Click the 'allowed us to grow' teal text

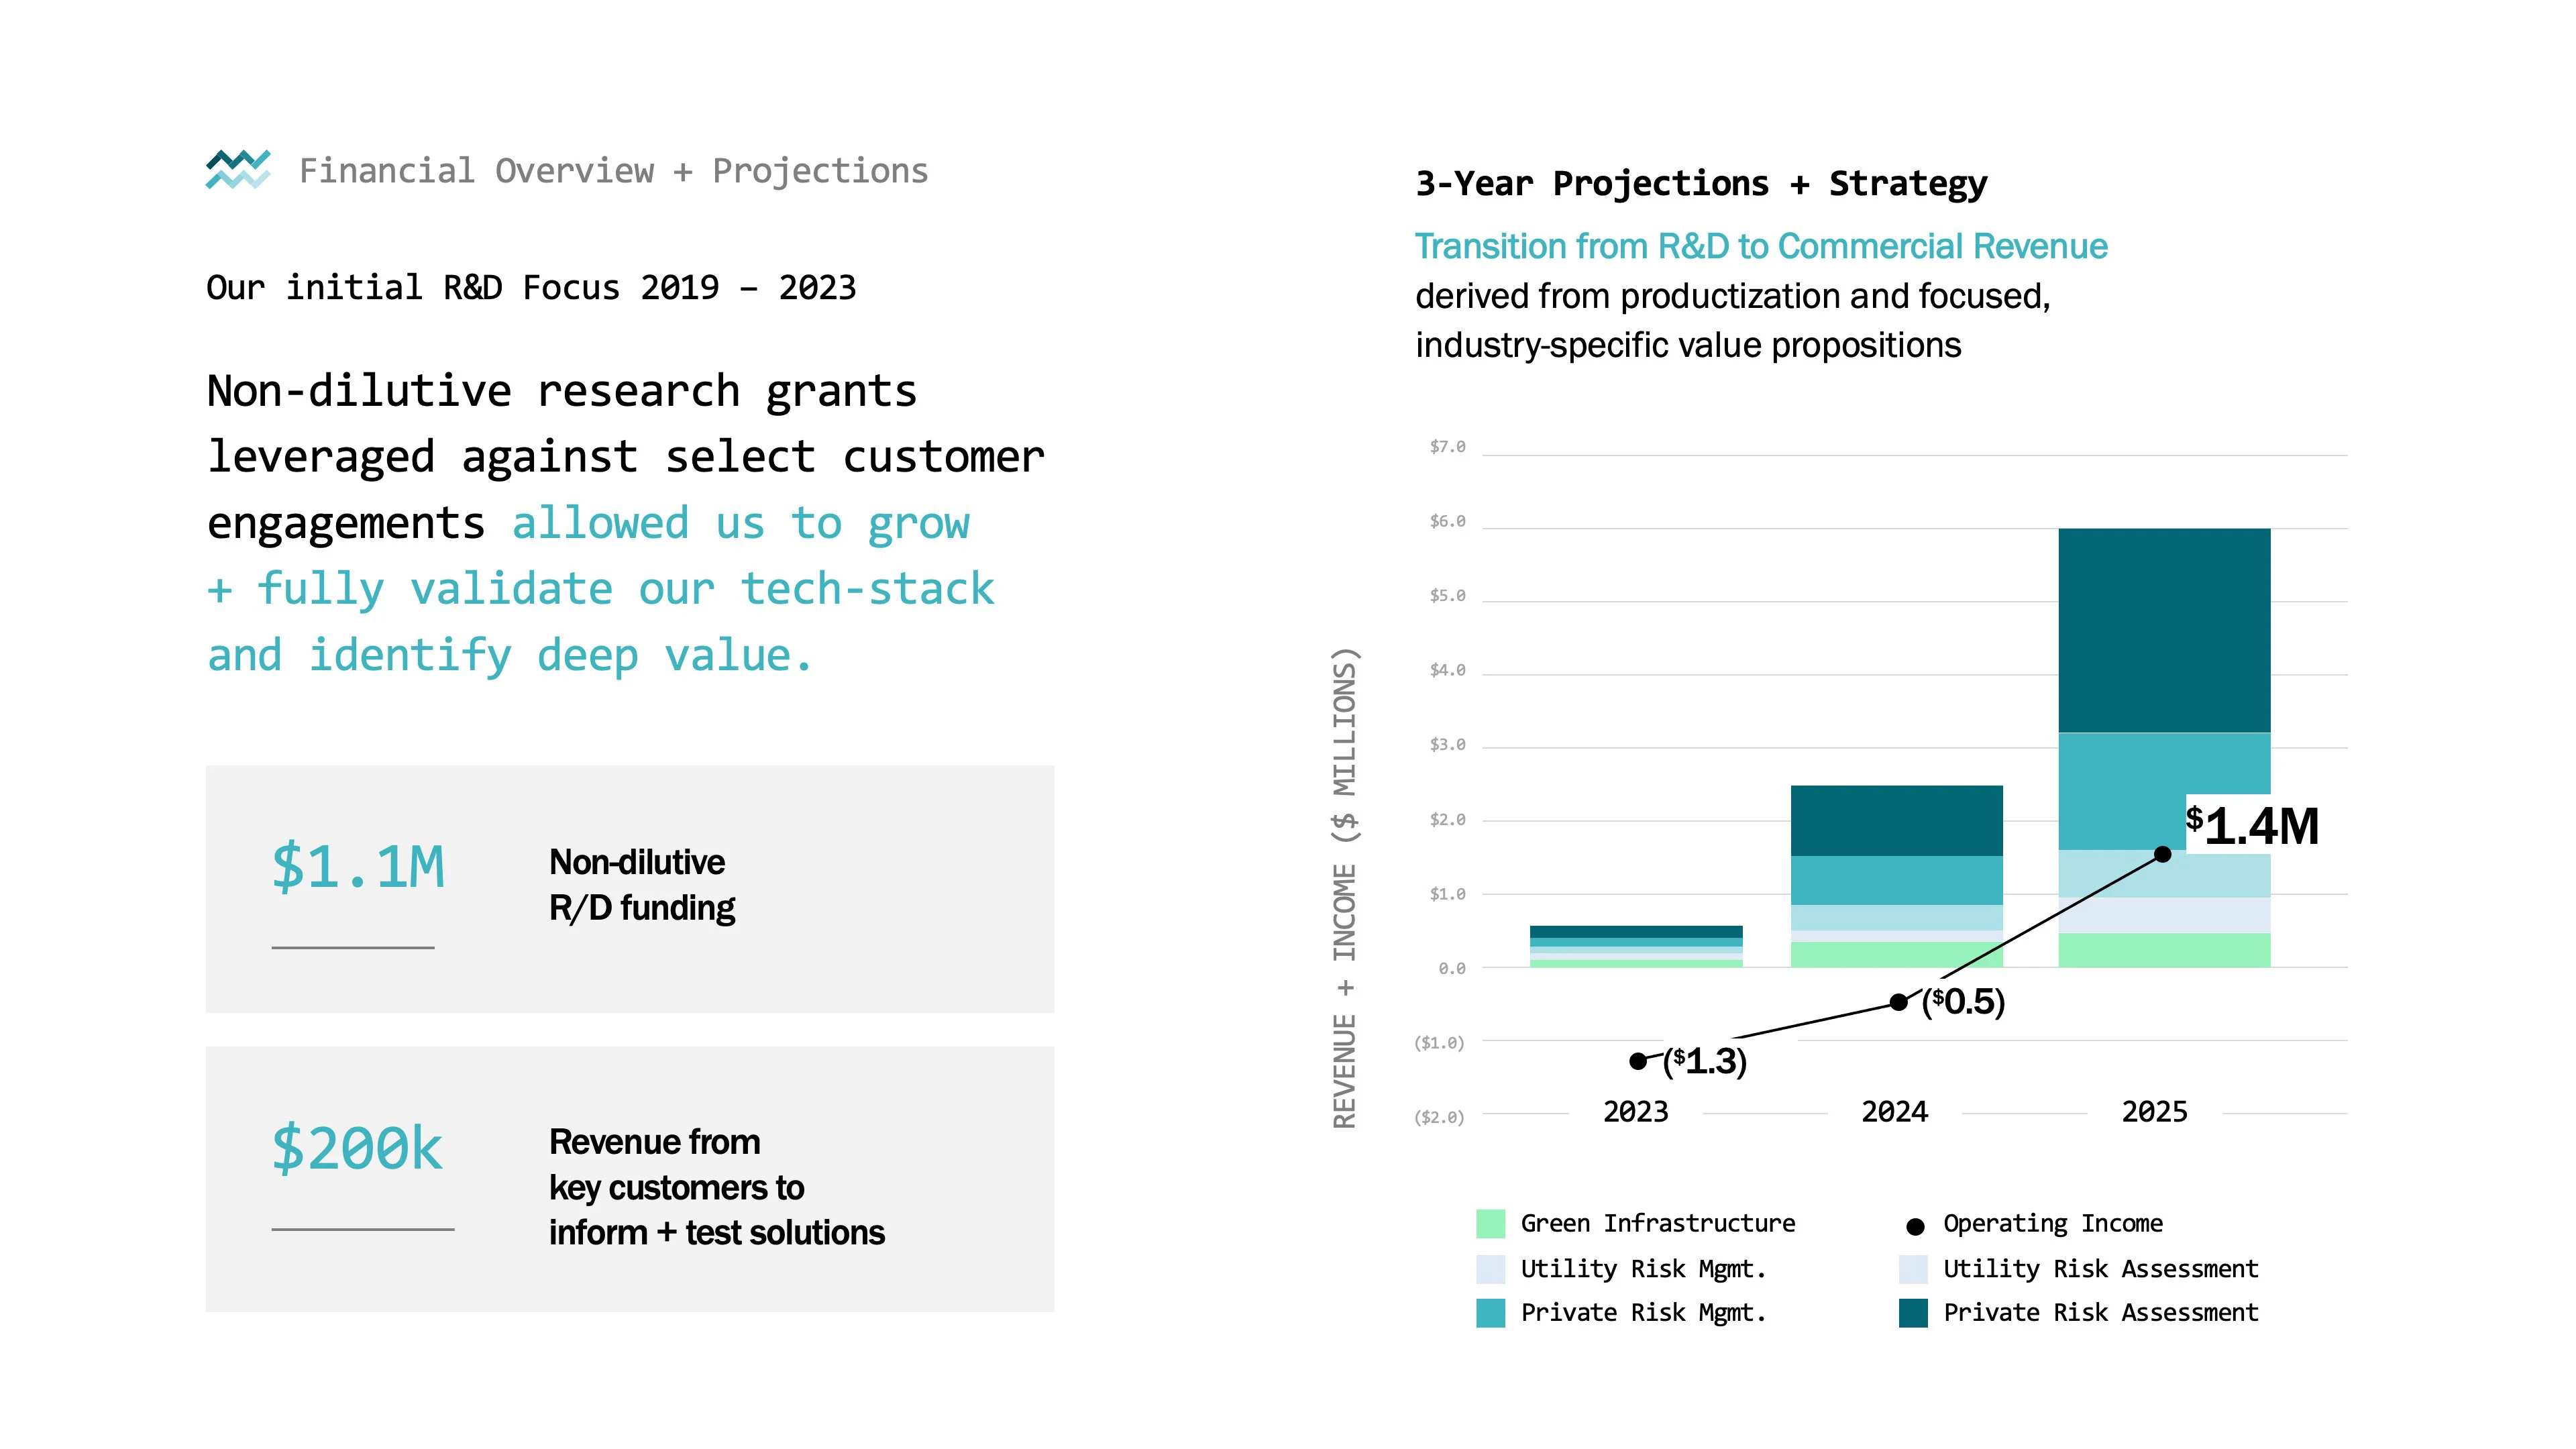[x=740, y=523]
